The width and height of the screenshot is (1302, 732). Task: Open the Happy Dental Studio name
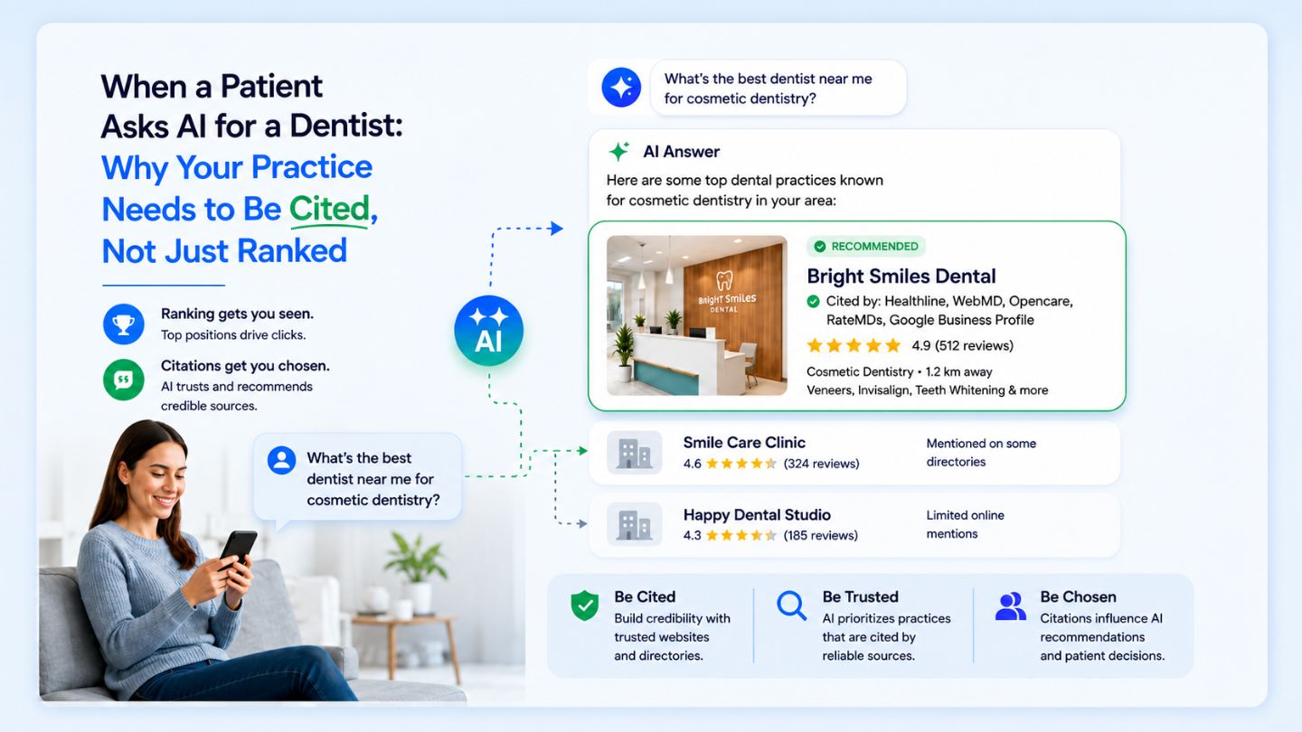click(757, 515)
